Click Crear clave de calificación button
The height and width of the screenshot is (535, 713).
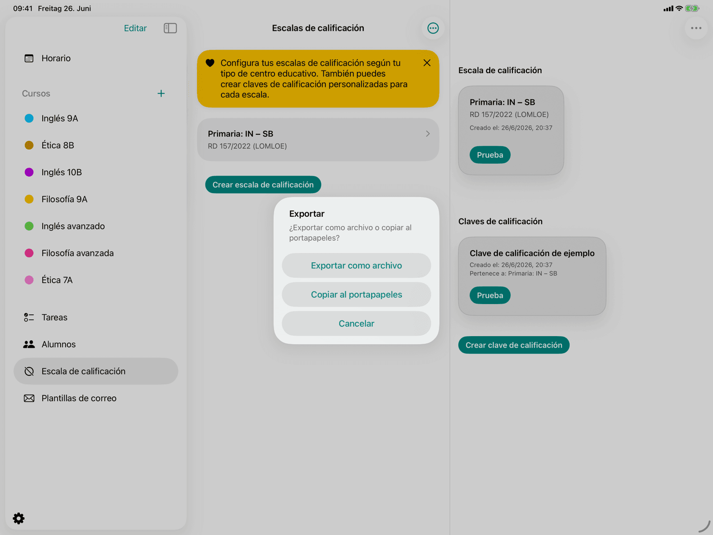[x=514, y=345]
